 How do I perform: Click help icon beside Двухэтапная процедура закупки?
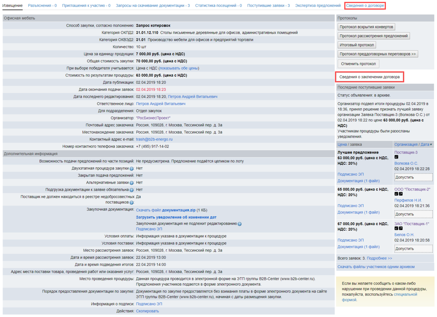tap(131, 169)
